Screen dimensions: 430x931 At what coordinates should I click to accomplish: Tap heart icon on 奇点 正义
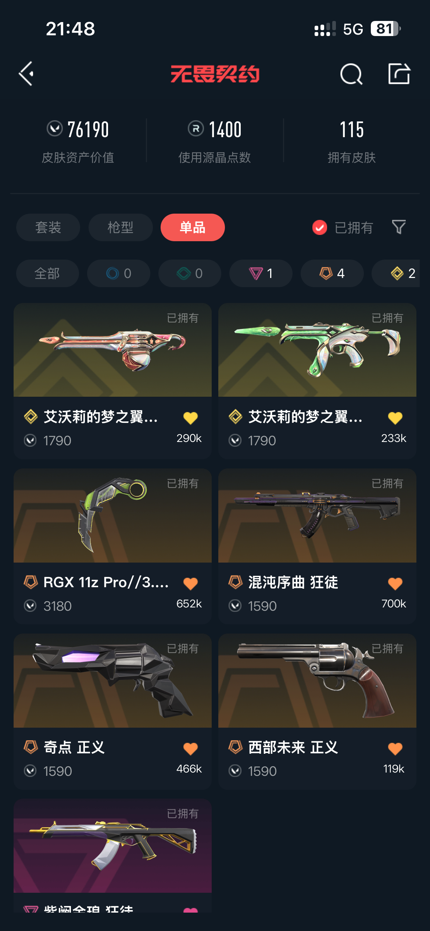click(190, 749)
